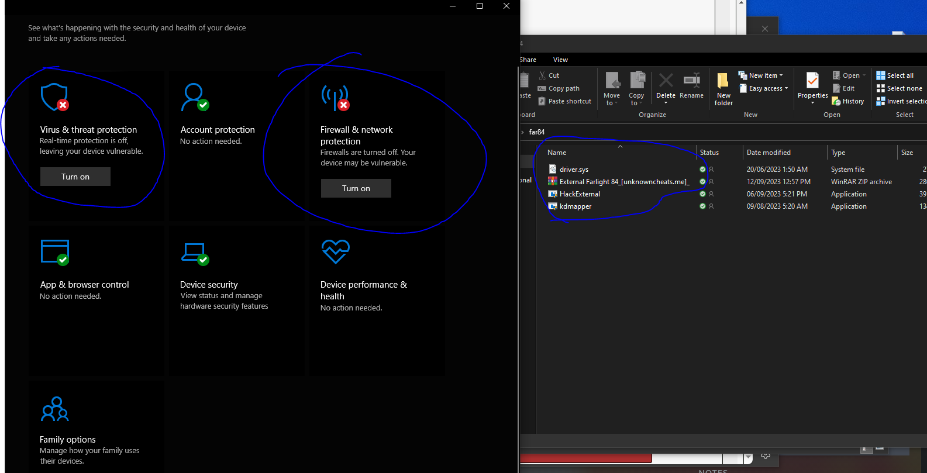The width and height of the screenshot is (927, 473).
Task: Click Rename in the Organize group
Action: coord(691,85)
